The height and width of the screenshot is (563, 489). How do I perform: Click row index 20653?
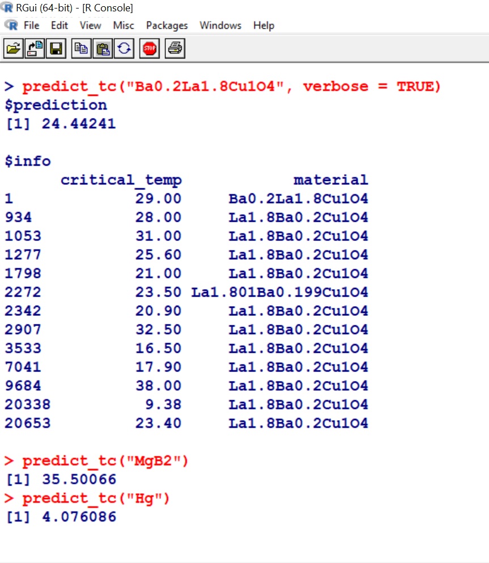(x=28, y=423)
